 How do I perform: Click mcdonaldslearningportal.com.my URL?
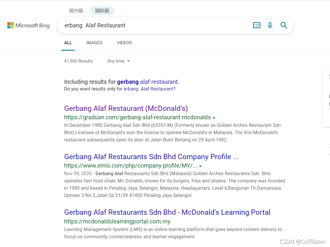117,221
